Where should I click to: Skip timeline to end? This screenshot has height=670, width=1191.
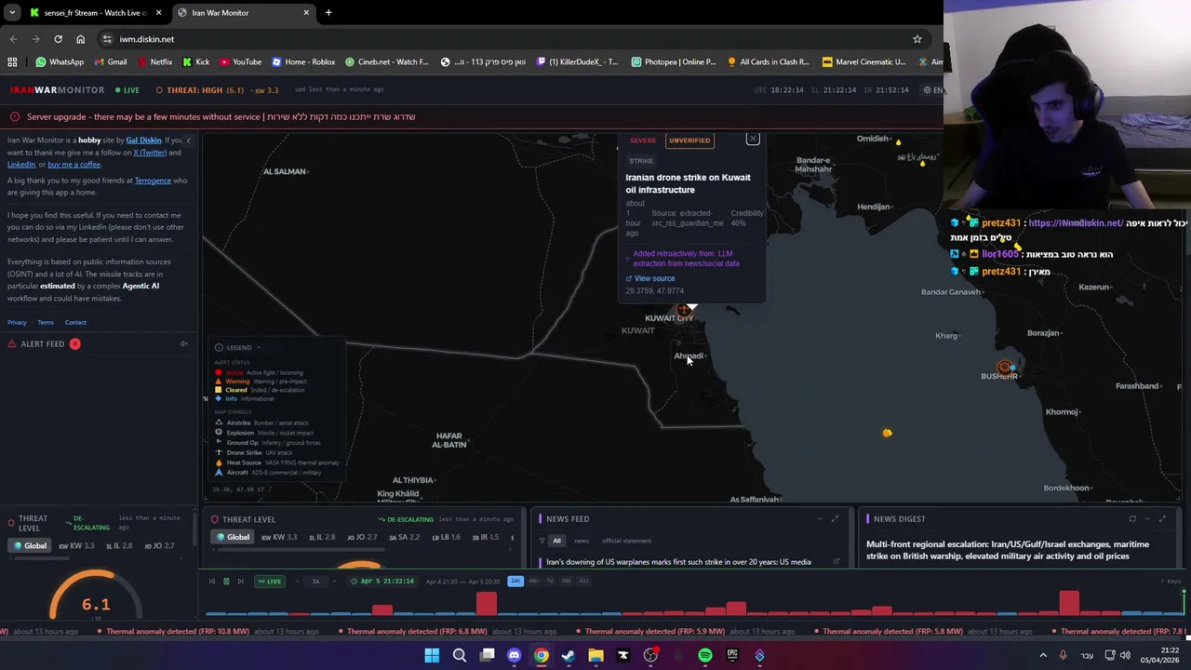[240, 582]
